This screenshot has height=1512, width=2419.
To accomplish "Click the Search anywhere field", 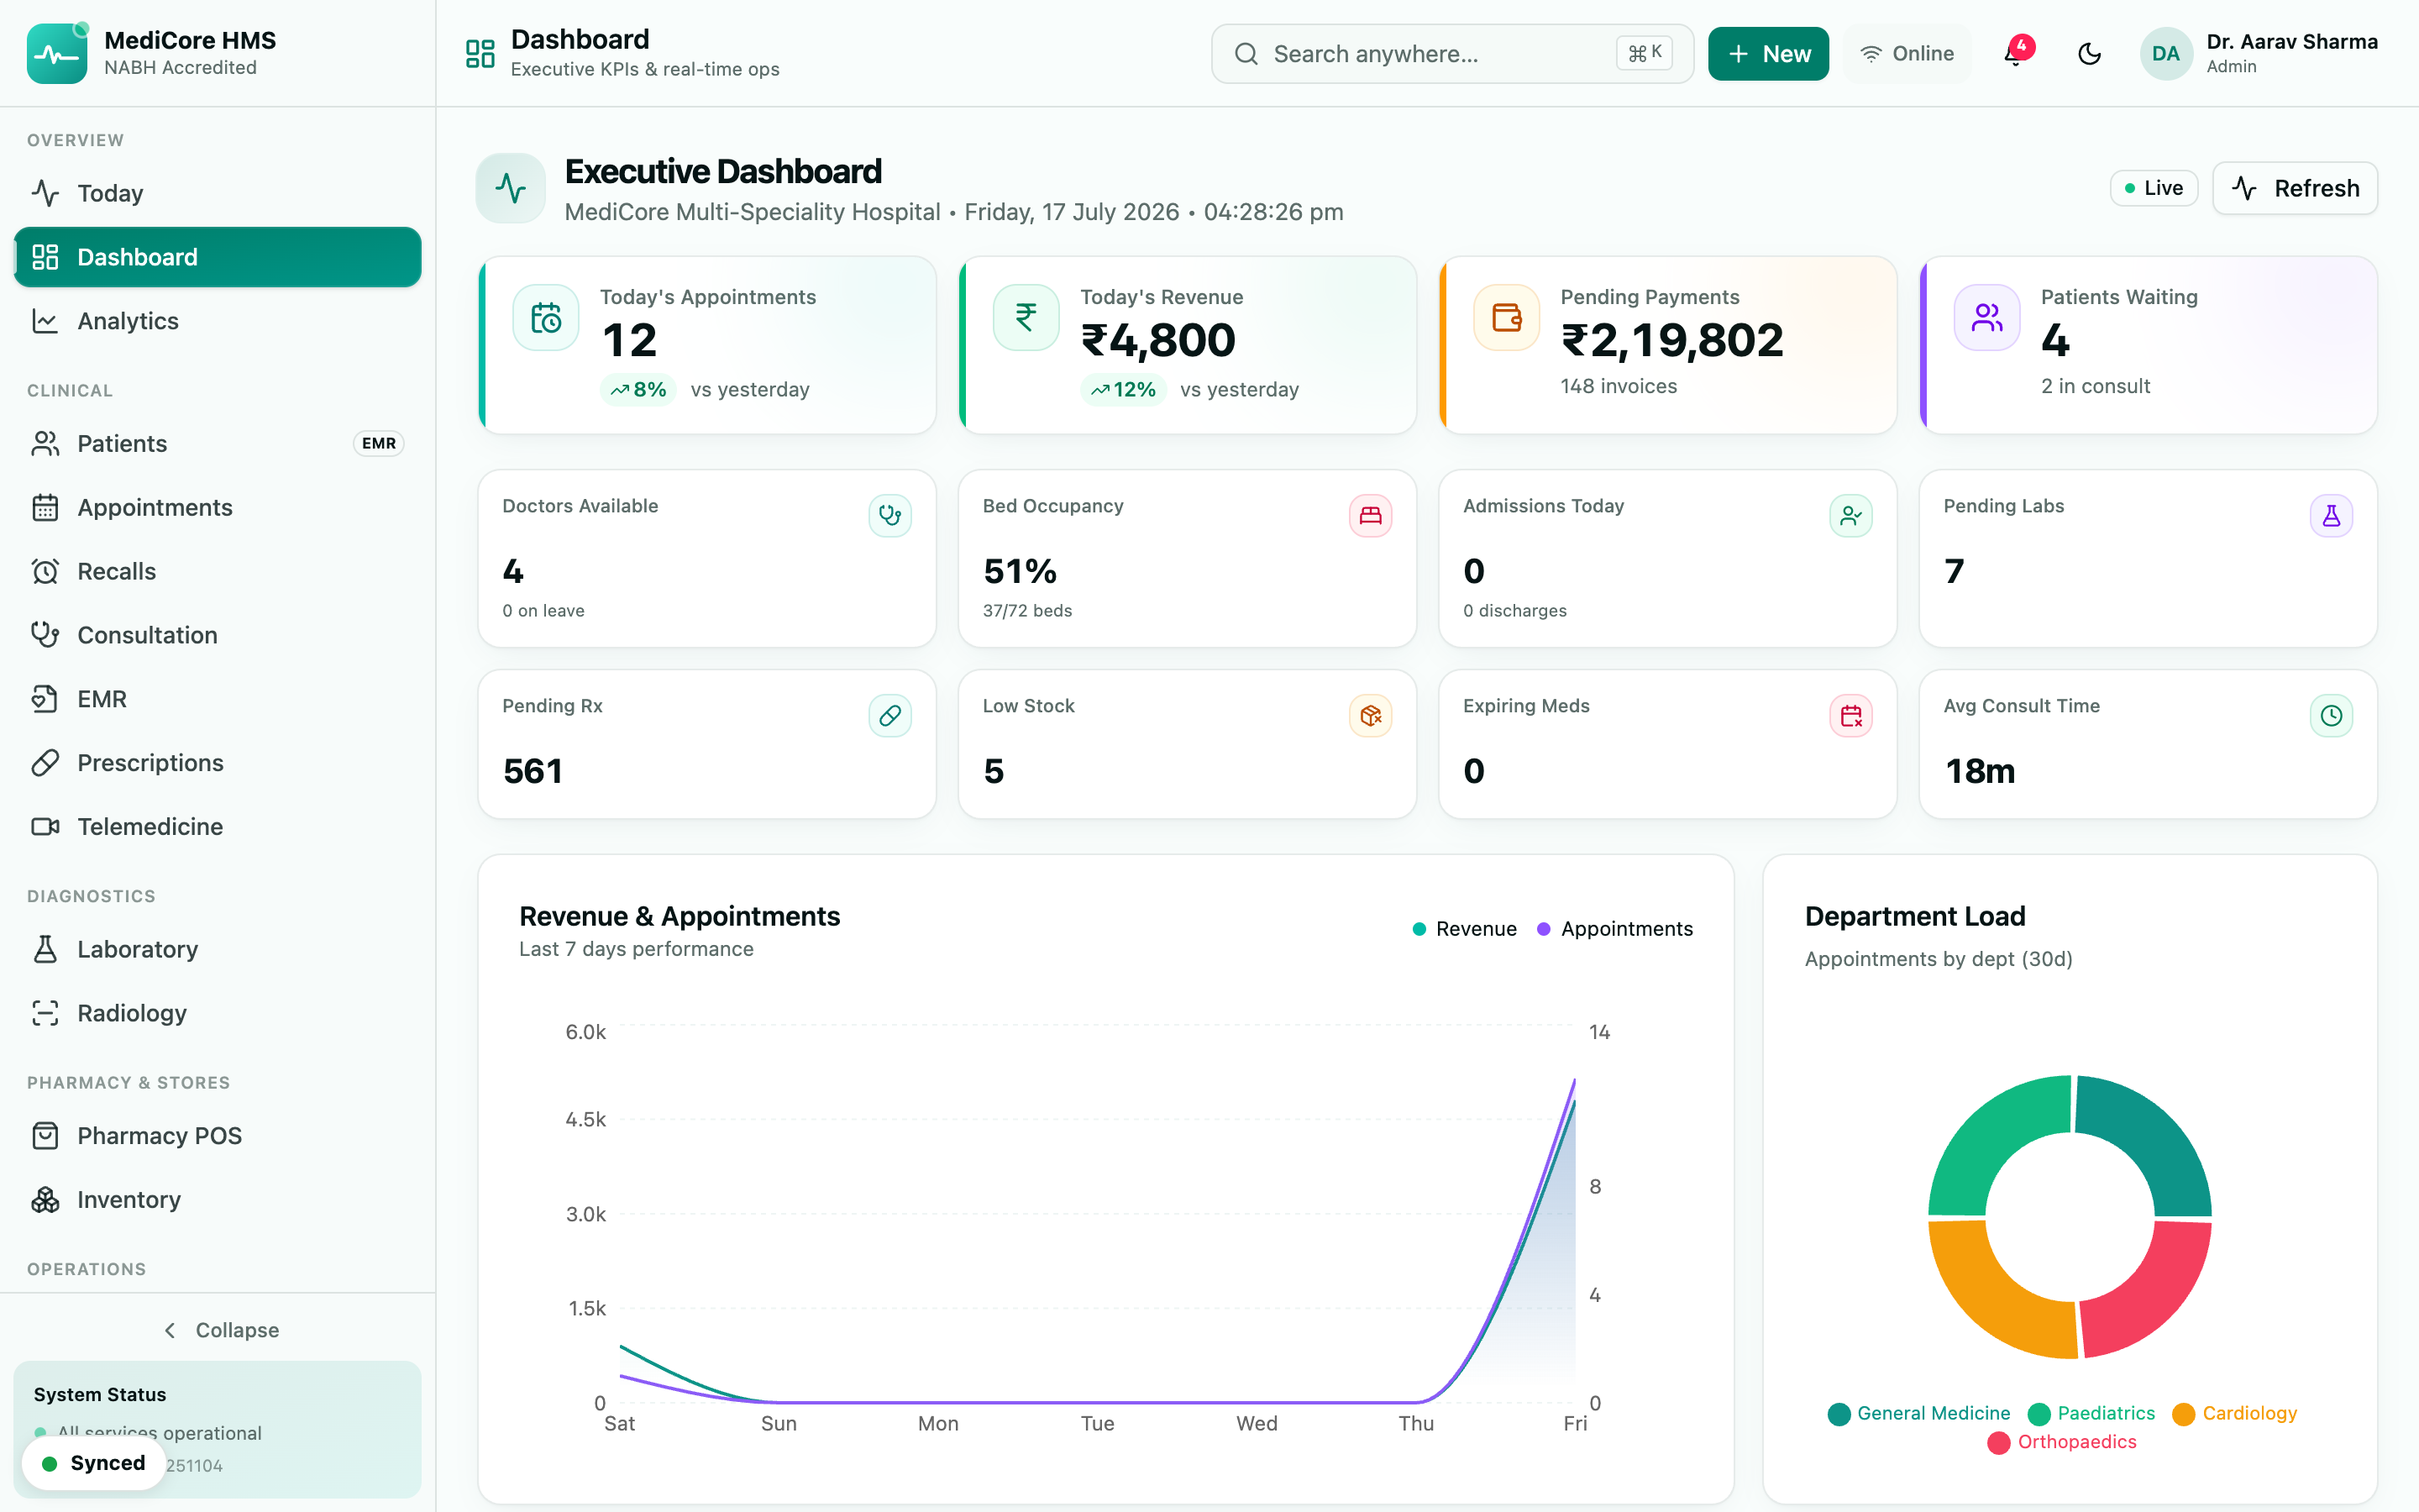I will coord(1451,54).
